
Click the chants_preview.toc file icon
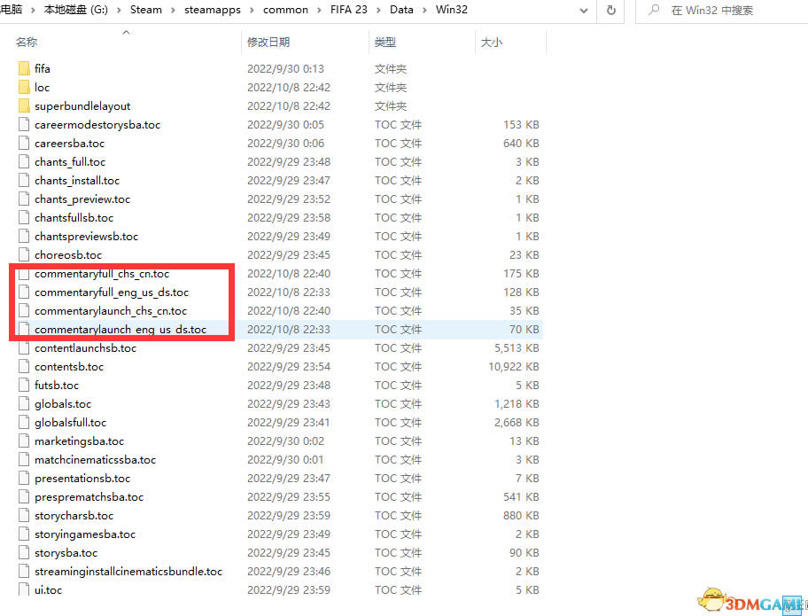point(24,199)
